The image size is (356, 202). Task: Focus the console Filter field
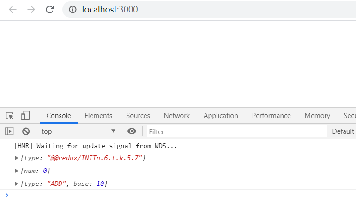click(x=237, y=131)
